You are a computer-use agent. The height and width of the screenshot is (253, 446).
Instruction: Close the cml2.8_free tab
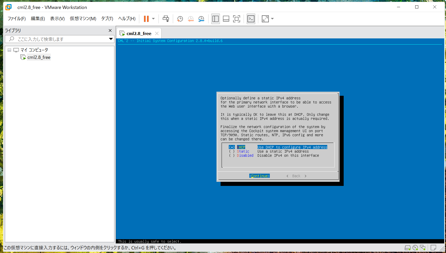157,34
